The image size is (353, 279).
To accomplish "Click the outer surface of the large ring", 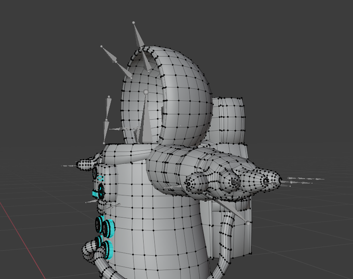I will coord(186,96).
